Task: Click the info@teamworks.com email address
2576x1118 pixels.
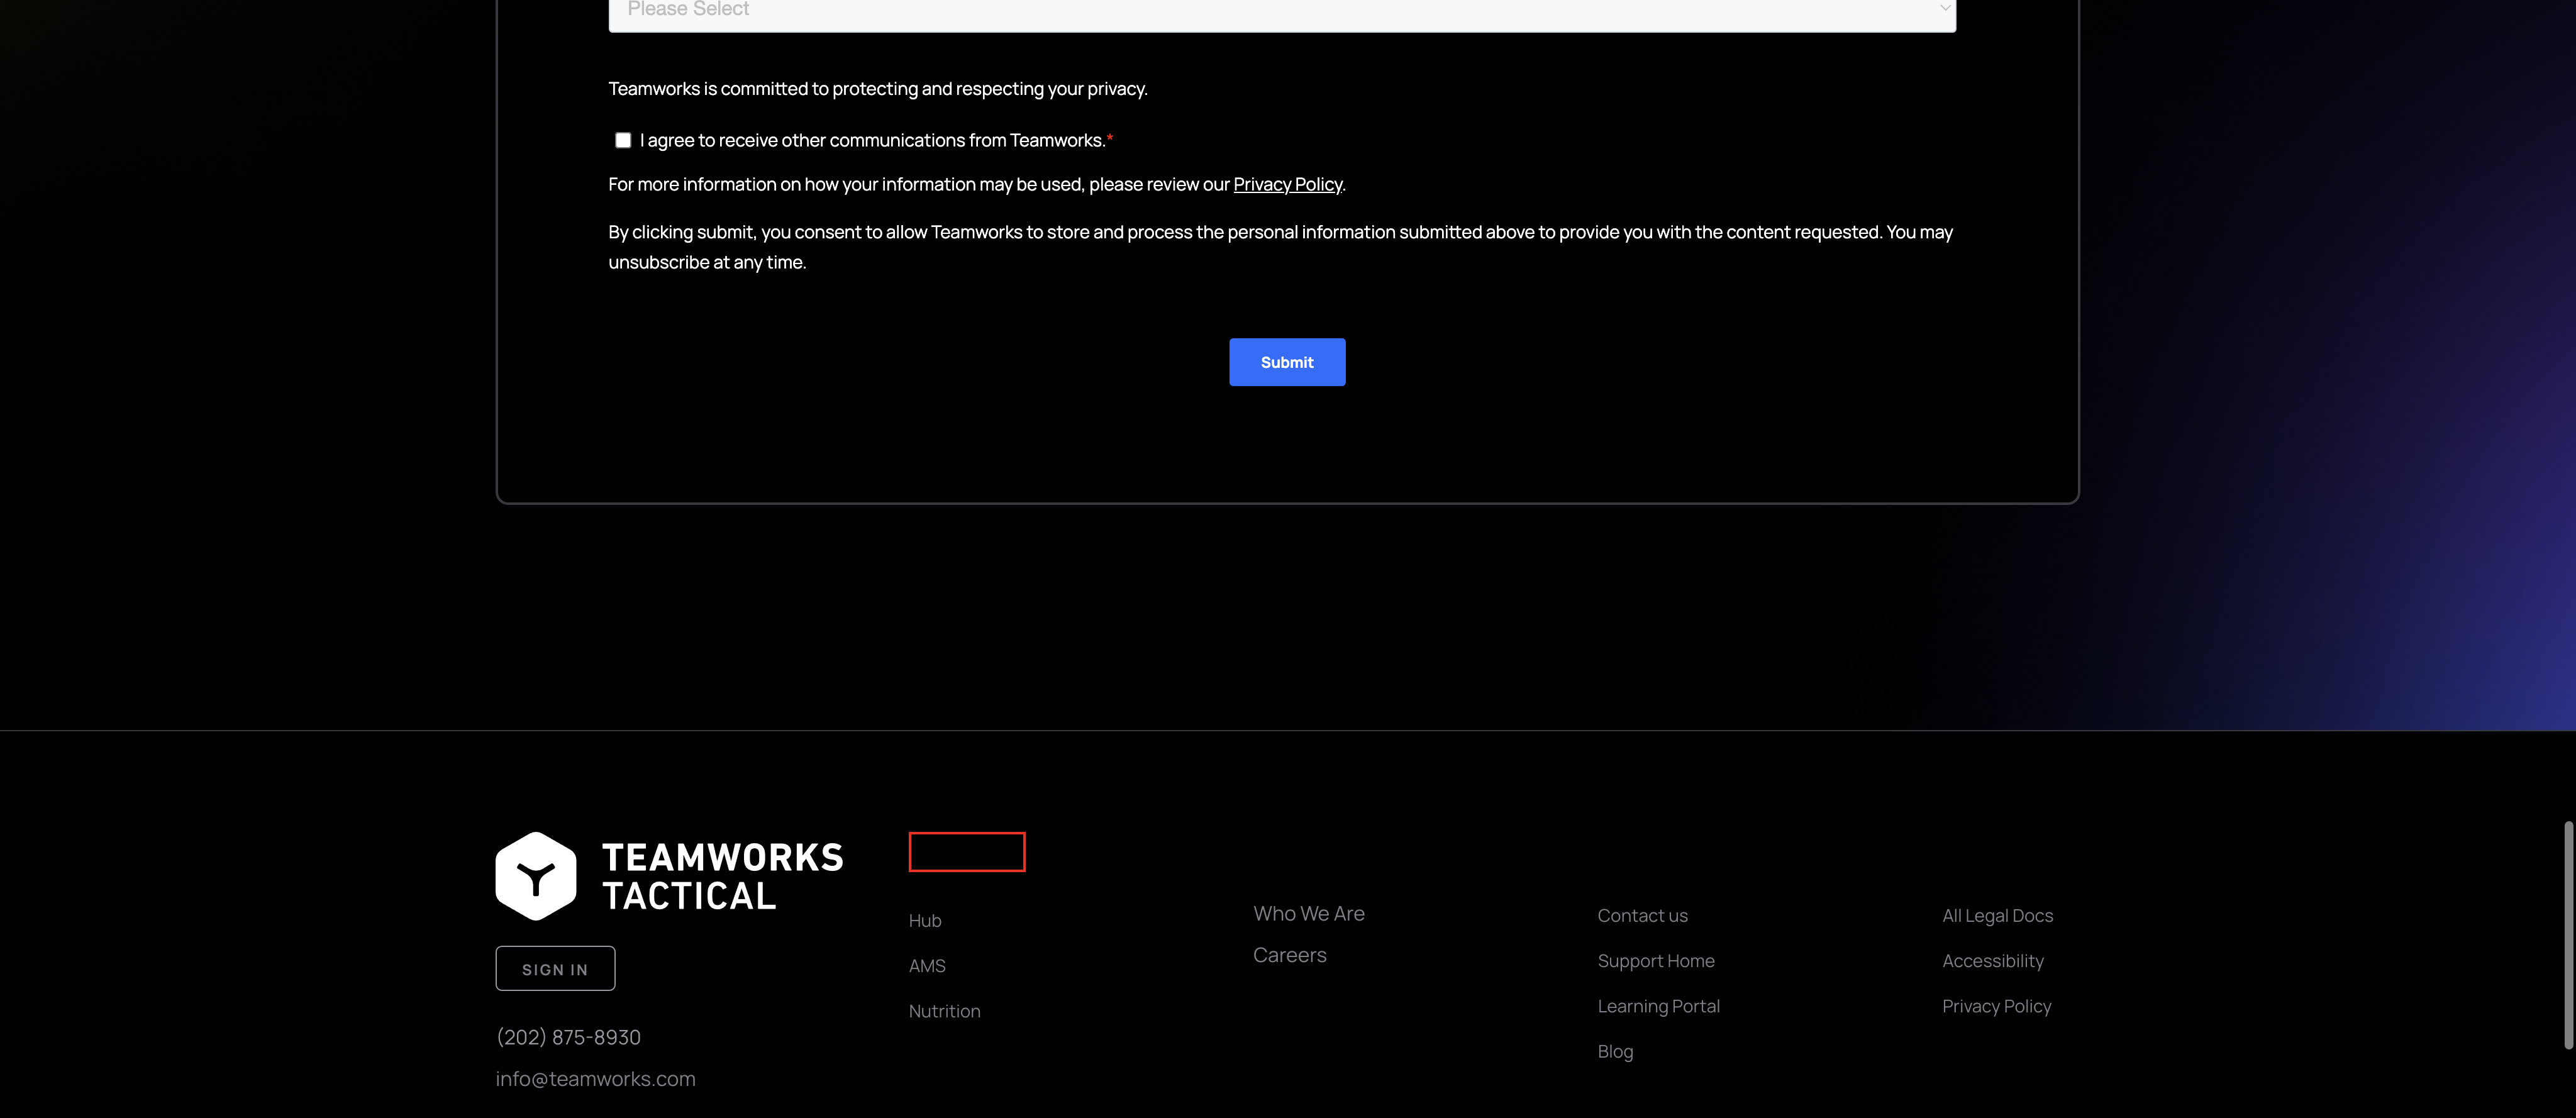Action: pyautogui.click(x=595, y=1078)
